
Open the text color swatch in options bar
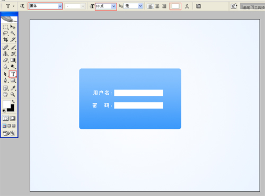(175, 6)
